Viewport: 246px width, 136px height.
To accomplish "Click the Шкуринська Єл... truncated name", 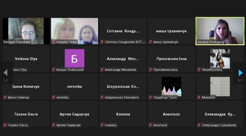I will pos(123,86).
